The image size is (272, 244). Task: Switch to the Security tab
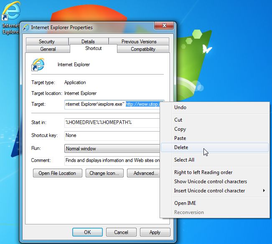click(47, 42)
